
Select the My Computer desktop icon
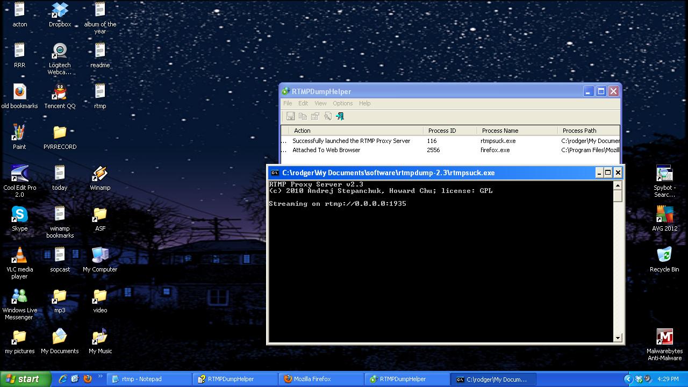100,255
